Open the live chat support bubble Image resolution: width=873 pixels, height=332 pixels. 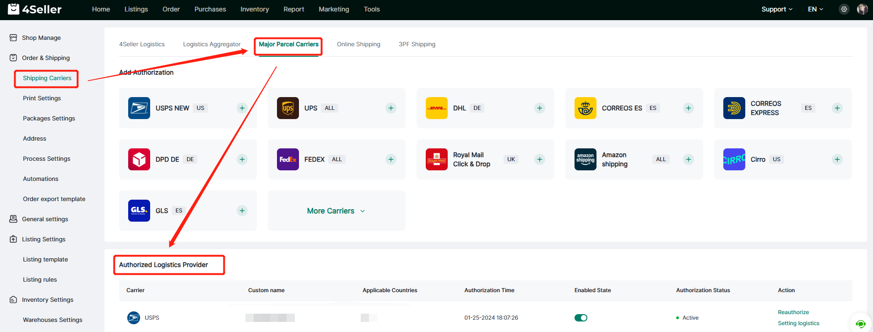point(861,323)
